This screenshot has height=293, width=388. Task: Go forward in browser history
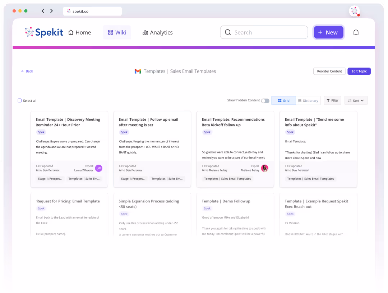(51, 11)
